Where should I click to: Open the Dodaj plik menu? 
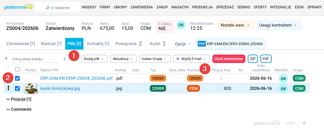[x=95, y=59]
